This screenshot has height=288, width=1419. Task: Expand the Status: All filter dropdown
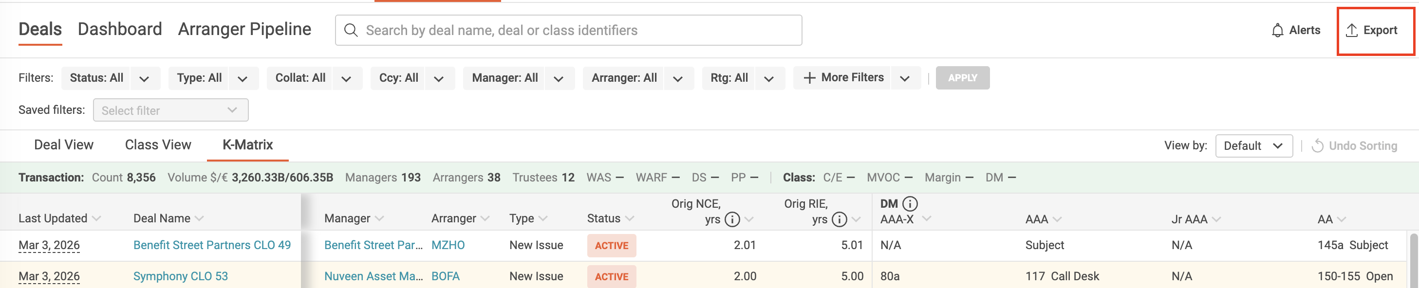click(144, 79)
